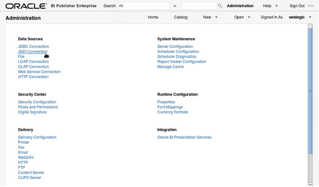Viewport: 319px width, 187px height.
Task: Open Roles and Permissions
Action: 38,107
